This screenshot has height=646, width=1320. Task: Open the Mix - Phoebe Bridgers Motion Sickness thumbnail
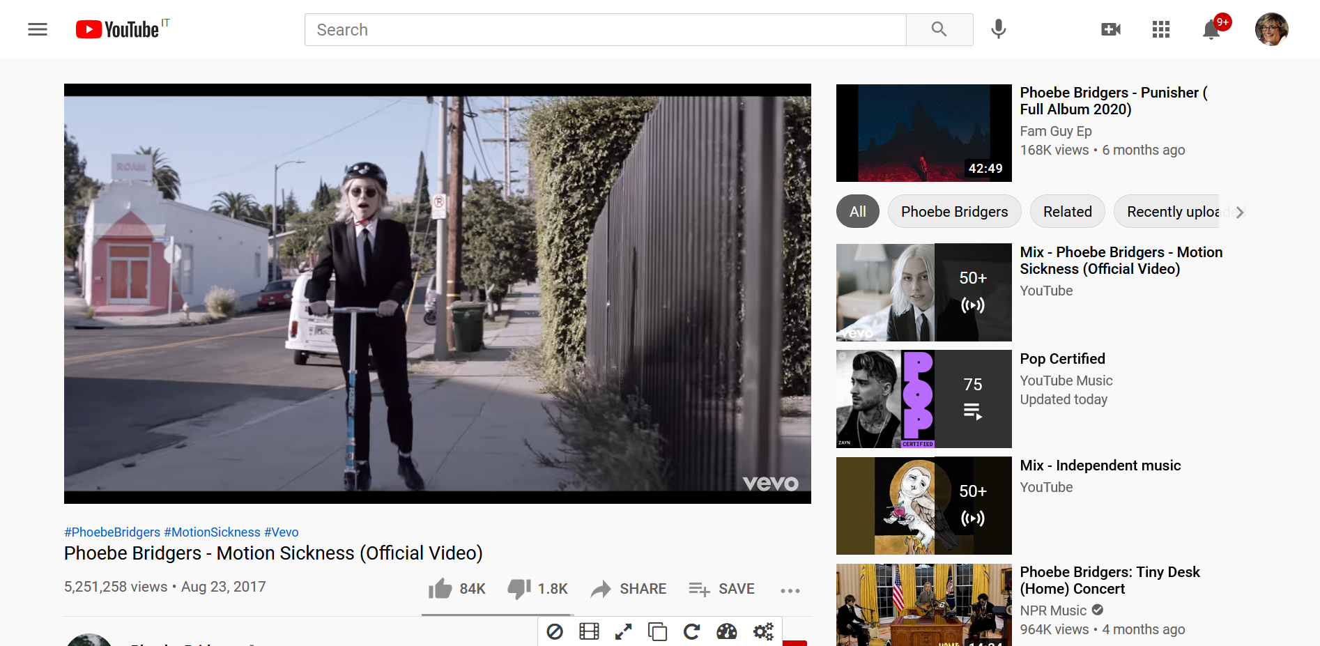tap(923, 292)
